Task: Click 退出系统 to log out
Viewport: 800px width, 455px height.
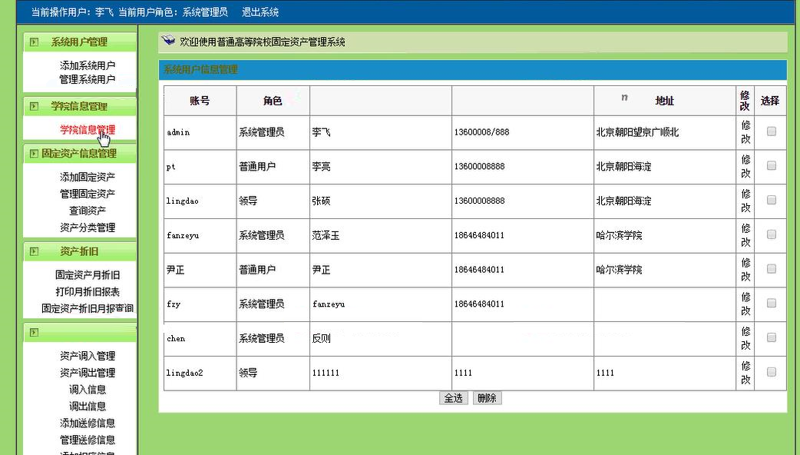Action: click(260, 12)
